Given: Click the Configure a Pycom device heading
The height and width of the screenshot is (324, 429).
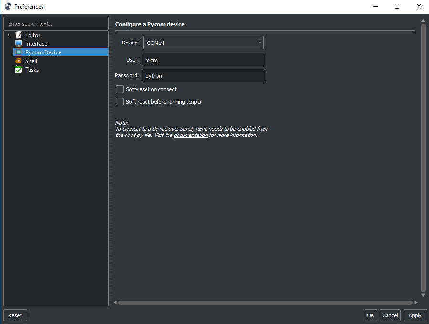Looking at the screenshot, I should tap(150, 24).
